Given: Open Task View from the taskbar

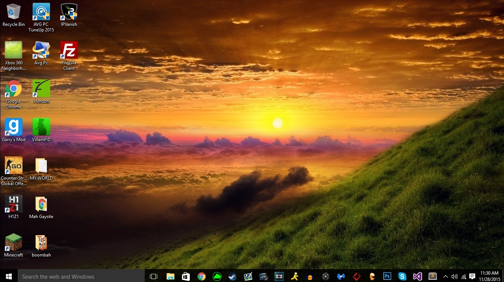Looking at the screenshot, I should pyautogui.click(x=154, y=276).
